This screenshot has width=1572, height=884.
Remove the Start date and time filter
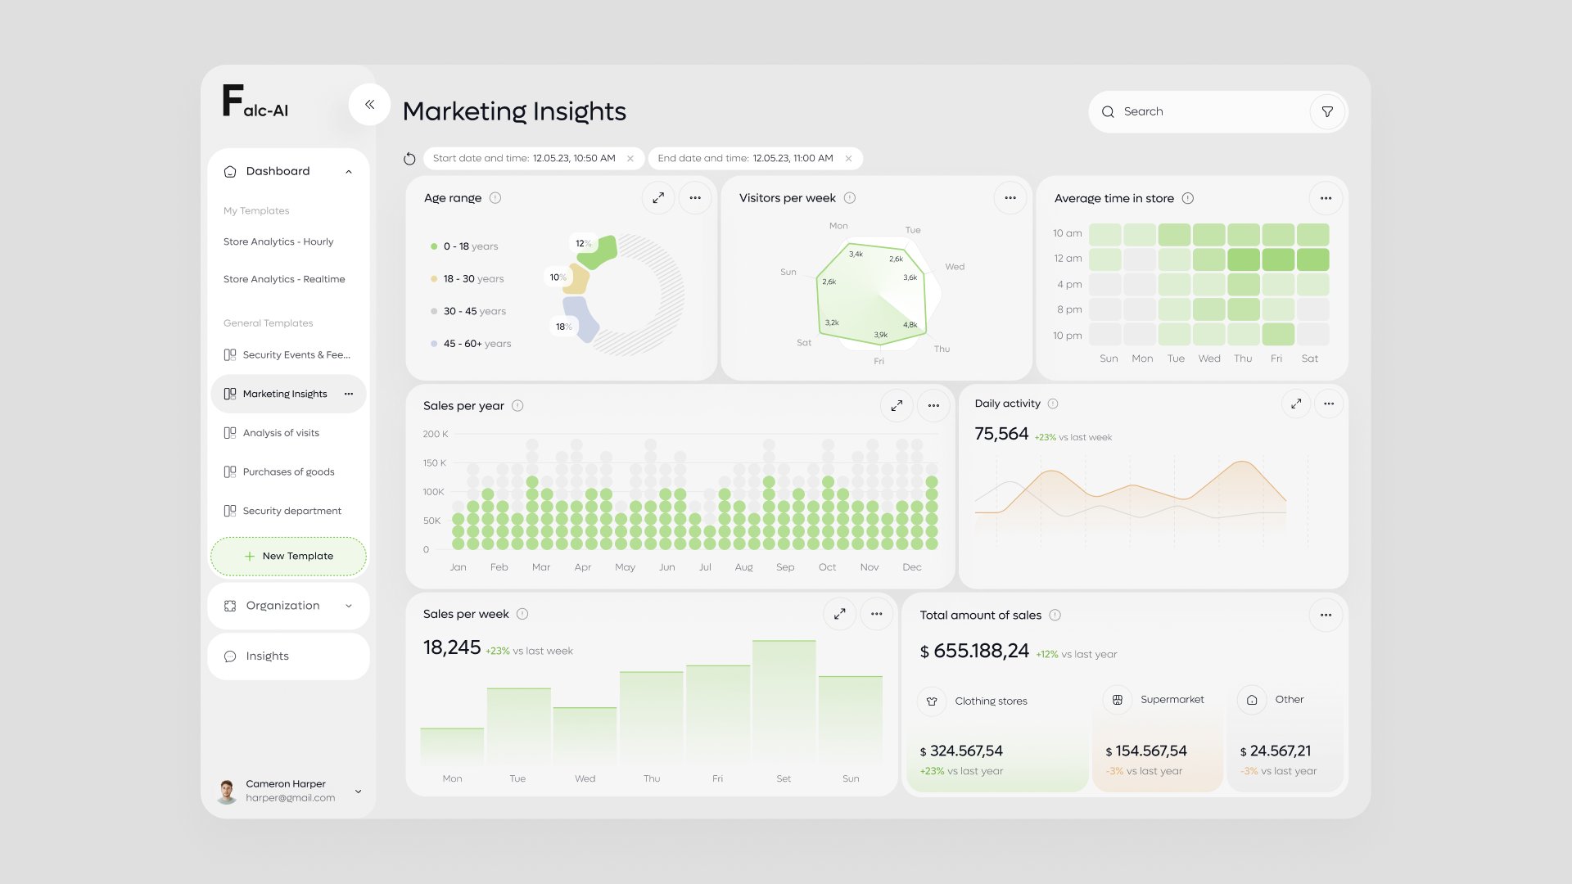[x=630, y=159]
